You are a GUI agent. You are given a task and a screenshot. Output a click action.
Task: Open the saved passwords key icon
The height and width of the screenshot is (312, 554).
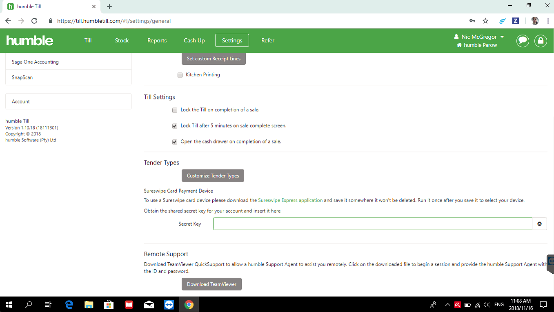tap(472, 21)
